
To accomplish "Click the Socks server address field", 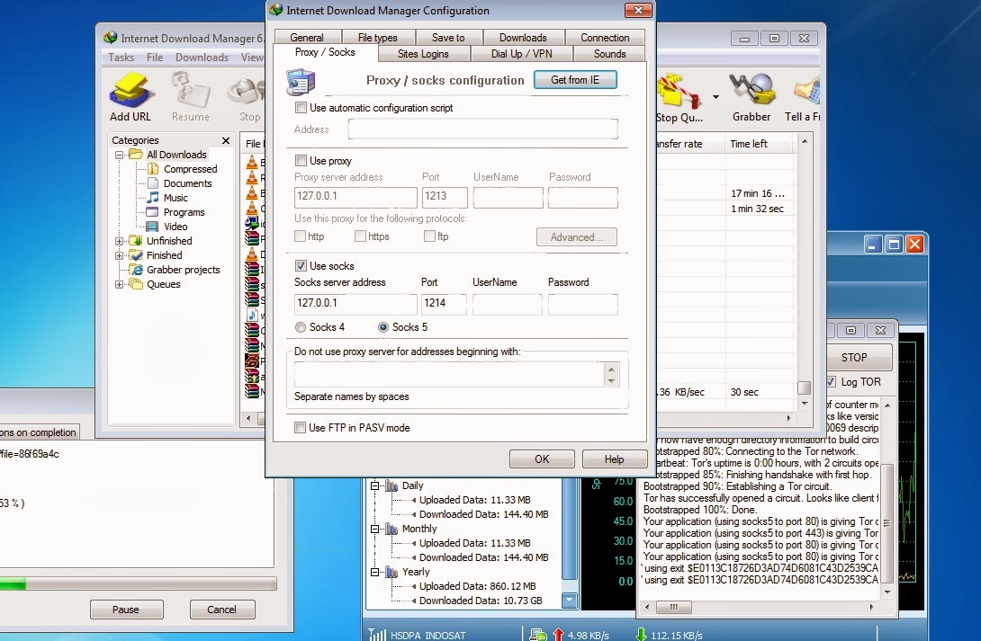I will (x=355, y=304).
